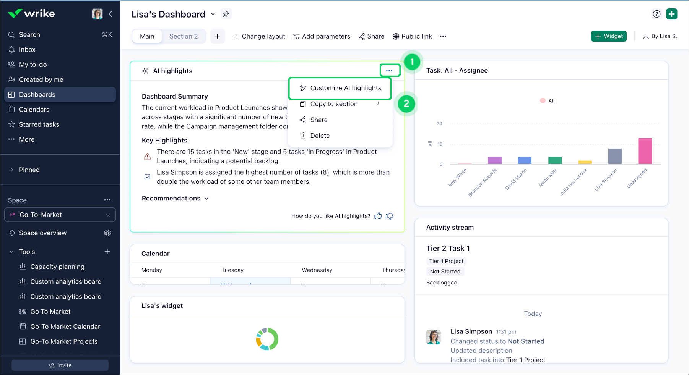Click the pink Unassigned bar in chart
689x375 pixels.
[645, 151]
